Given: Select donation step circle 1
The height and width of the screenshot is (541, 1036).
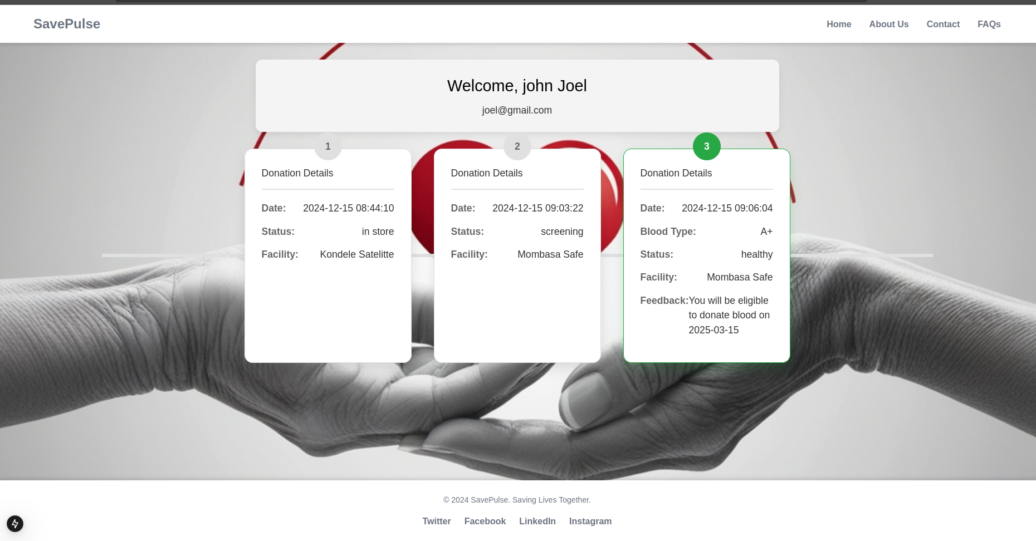Looking at the screenshot, I should [x=328, y=146].
